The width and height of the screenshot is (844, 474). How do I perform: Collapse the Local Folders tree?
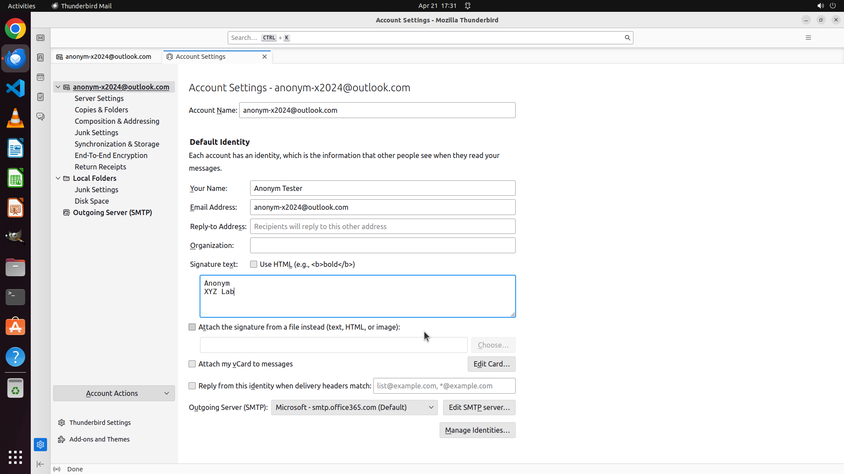tap(58, 178)
